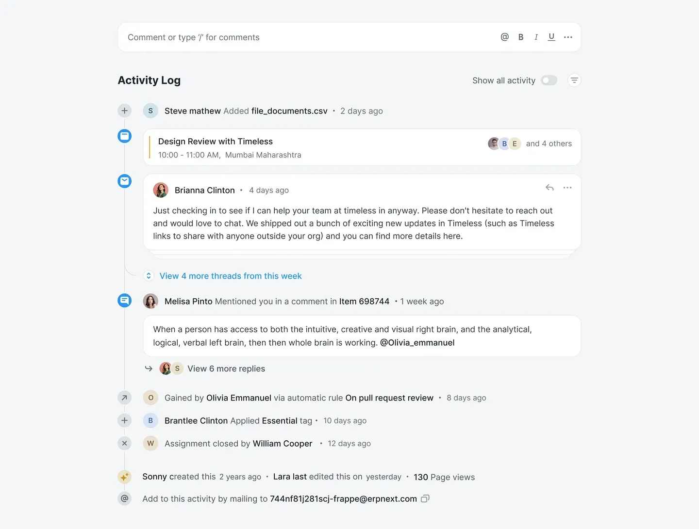Open the On pull request review rule
Screen dimensions: 699x529
389,398
